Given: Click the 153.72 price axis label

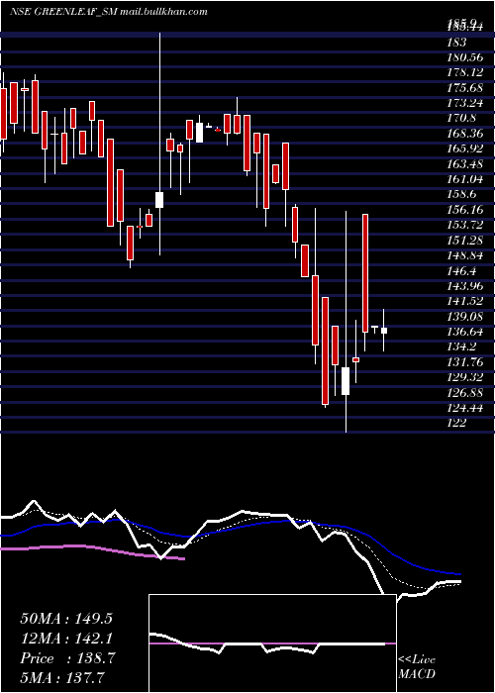Looking at the screenshot, I should (x=464, y=225).
